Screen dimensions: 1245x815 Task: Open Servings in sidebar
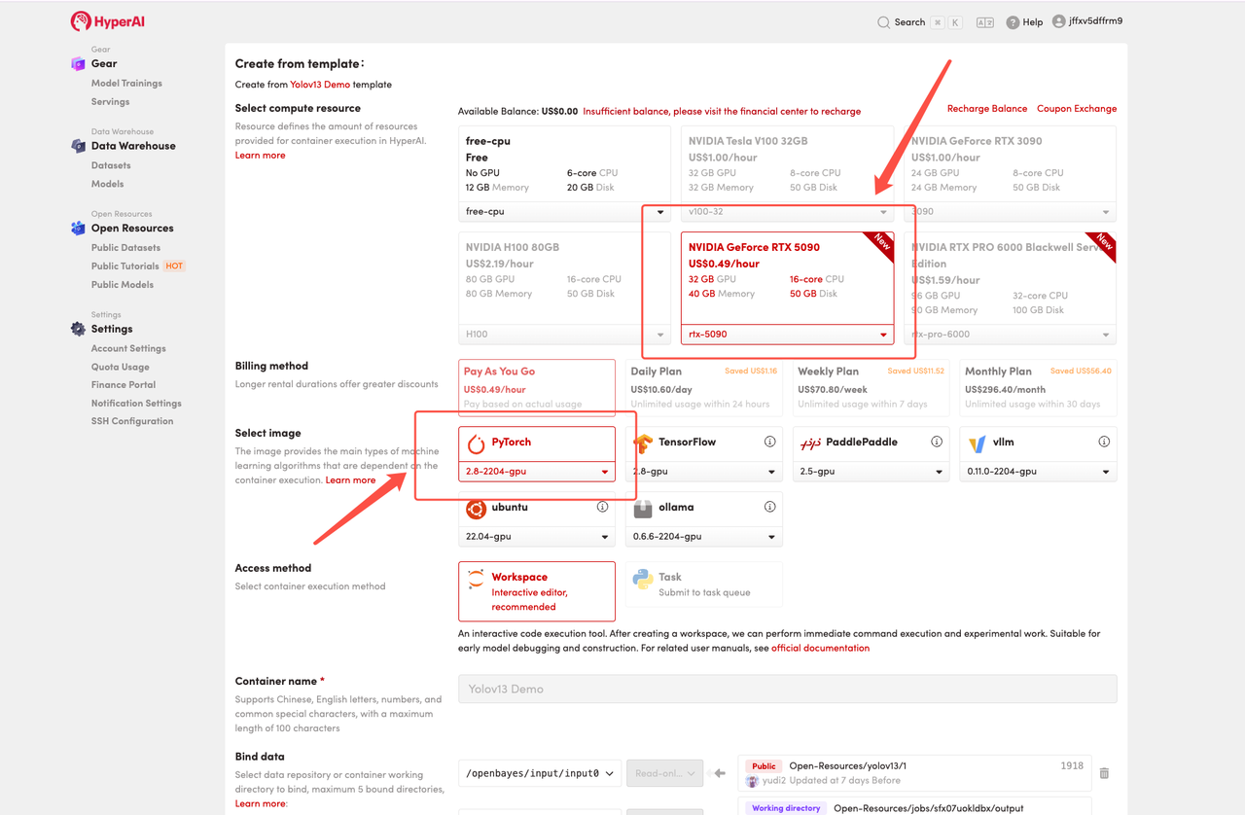110,102
